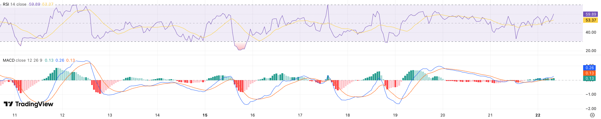This screenshot has height=119, width=601.
Task: Click the green 0.13 histogram scale tag
Action: tap(590, 79)
